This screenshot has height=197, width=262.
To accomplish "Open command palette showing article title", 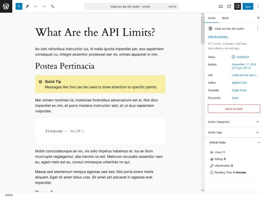I will [131, 6].
